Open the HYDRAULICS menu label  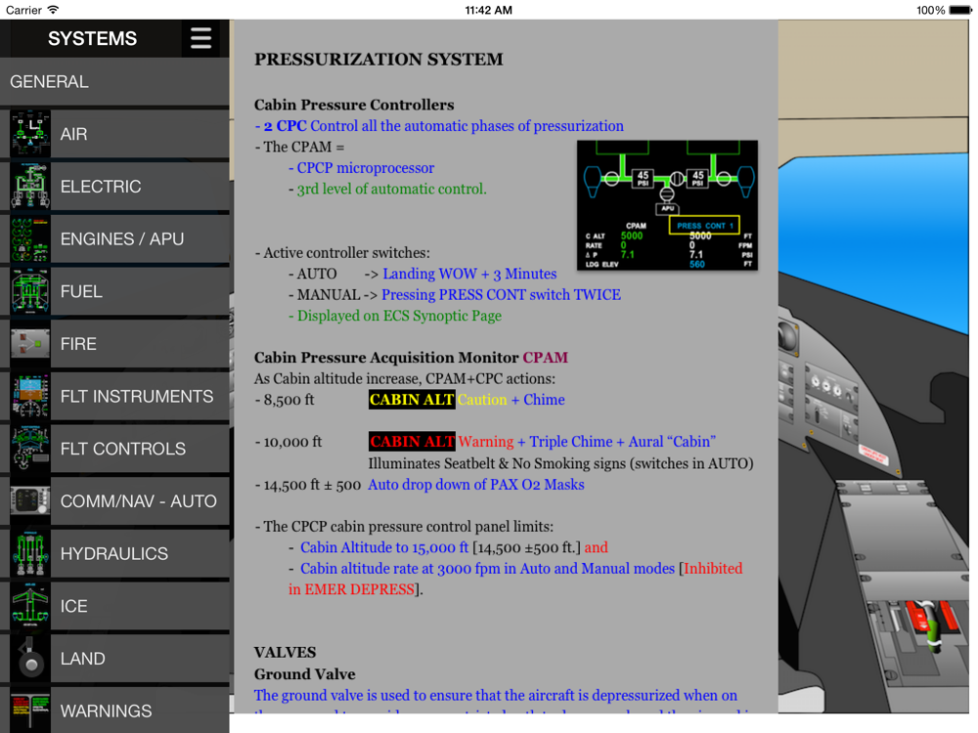114,553
